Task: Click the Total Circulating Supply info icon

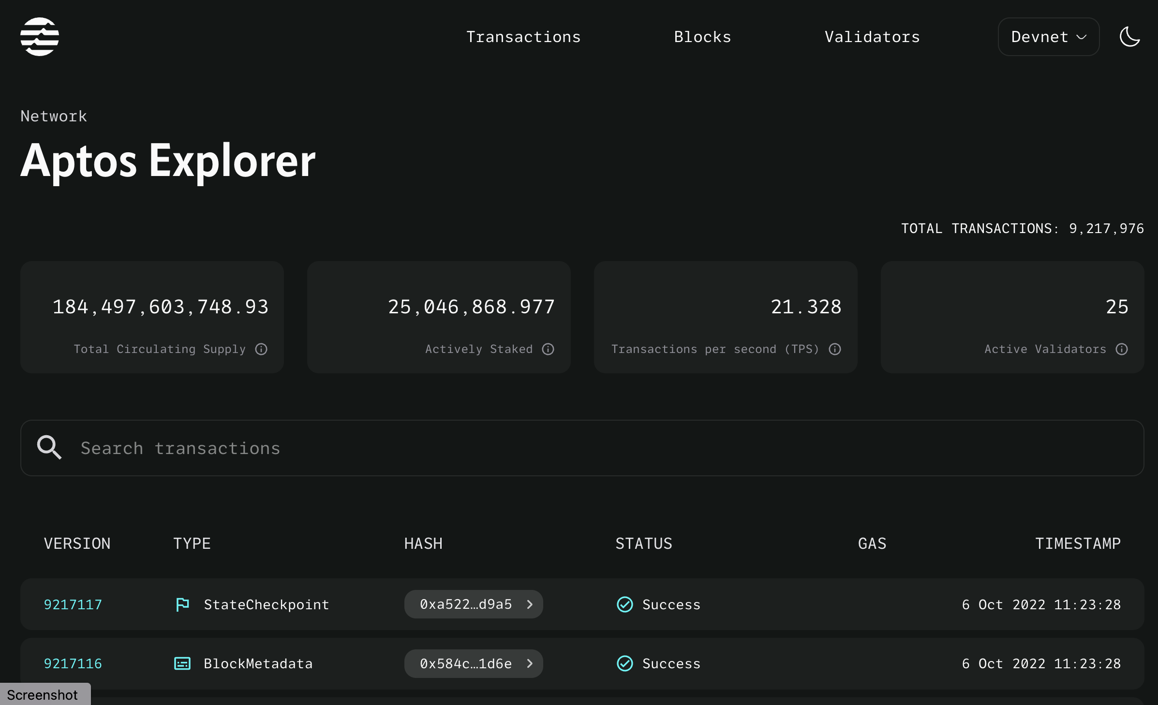Action: pos(261,349)
